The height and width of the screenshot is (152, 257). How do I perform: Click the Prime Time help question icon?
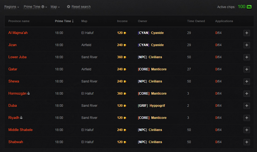(x=43, y=7)
